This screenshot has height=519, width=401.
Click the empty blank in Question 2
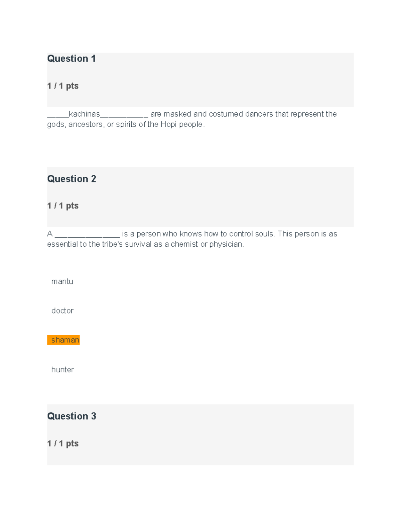[x=87, y=236]
